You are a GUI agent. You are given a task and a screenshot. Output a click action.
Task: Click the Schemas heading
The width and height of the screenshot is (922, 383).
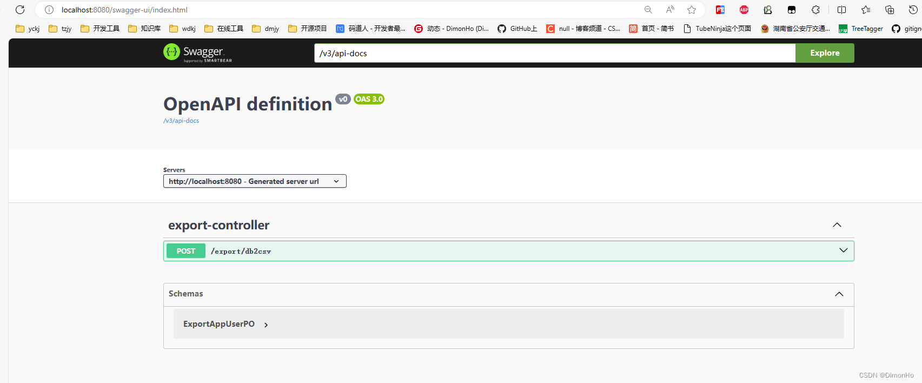click(x=185, y=294)
